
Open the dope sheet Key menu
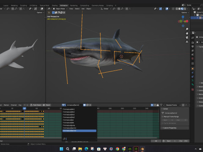point(20,105)
